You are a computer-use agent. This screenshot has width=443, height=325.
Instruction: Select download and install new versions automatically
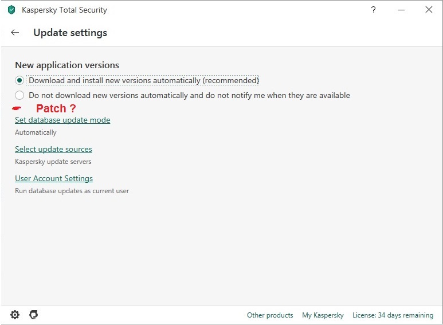click(20, 81)
